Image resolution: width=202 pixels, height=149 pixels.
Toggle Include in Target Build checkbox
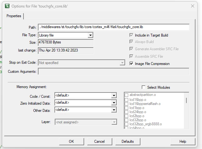click(131, 35)
